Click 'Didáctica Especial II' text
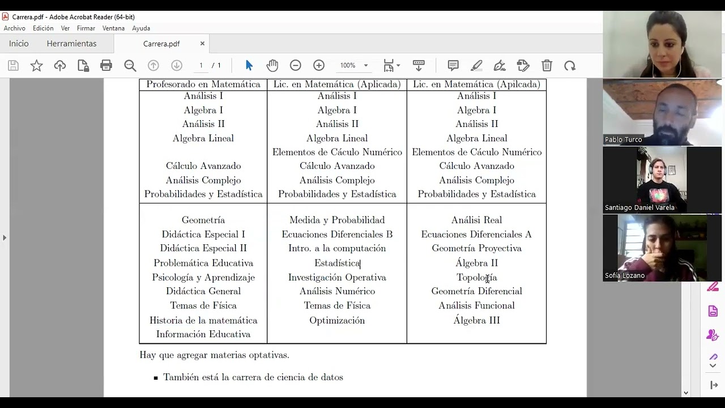The width and height of the screenshot is (725, 408). click(203, 248)
